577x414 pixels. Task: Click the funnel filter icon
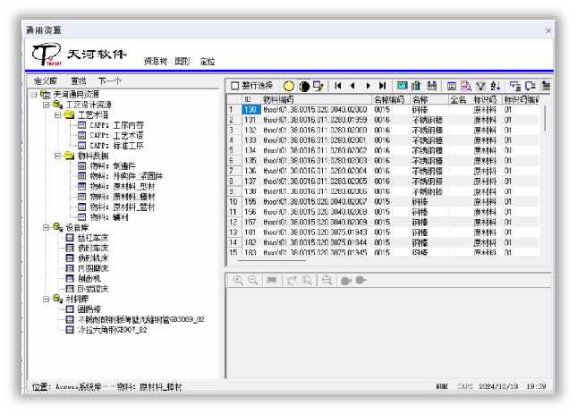click(480, 86)
